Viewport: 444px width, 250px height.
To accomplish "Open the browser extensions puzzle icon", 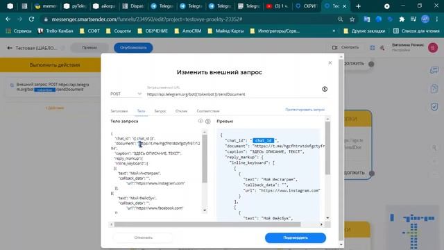I will point(402,19).
